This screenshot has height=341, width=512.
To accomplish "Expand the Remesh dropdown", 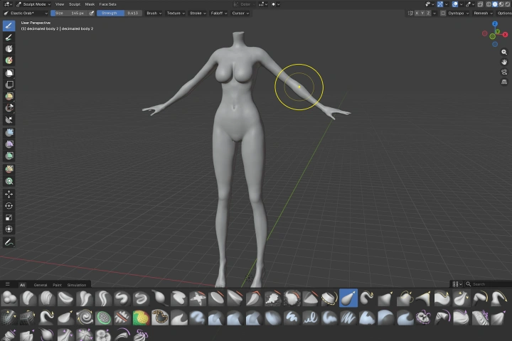I will [482, 13].
